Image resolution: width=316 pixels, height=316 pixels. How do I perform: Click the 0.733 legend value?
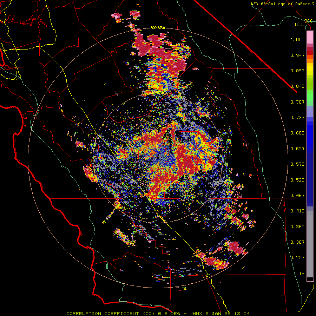click(297, 118)
